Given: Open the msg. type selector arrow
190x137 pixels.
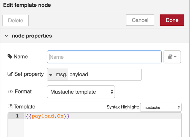Looking at the screenshot, I should pyautogui.click(x=51, y=75).
